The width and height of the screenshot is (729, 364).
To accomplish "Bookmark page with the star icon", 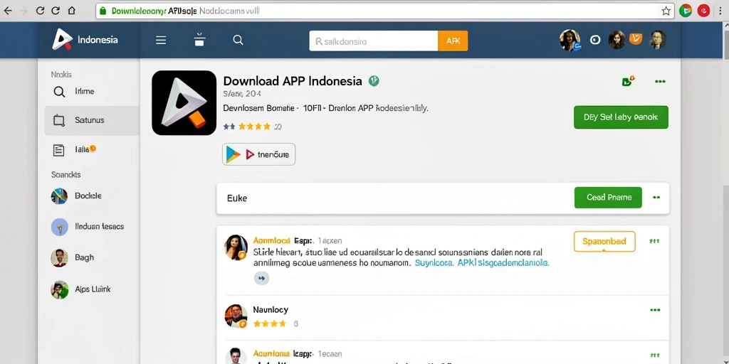I will click(x=666, y=11).
